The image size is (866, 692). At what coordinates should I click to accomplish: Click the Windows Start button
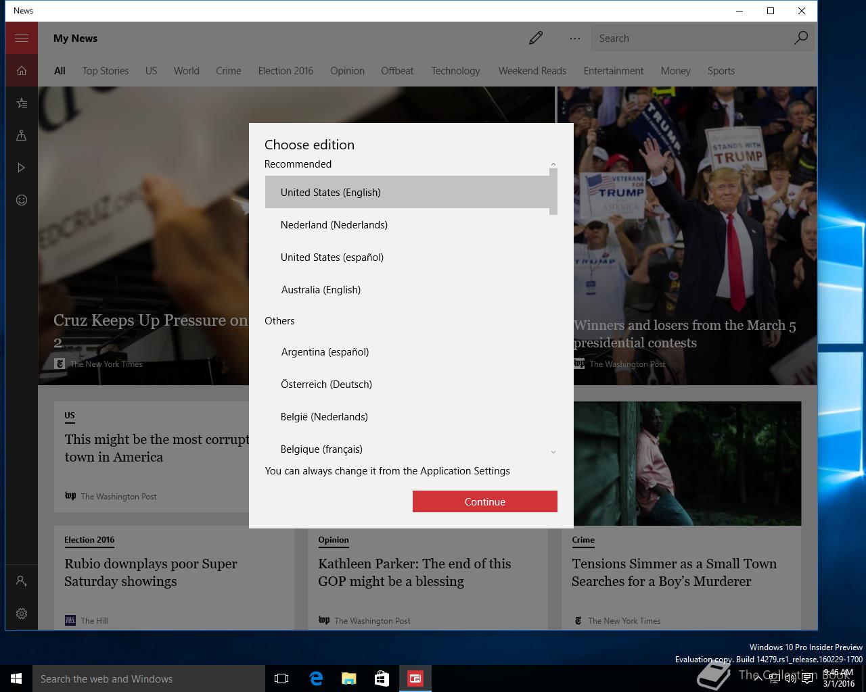pos(16,678)
